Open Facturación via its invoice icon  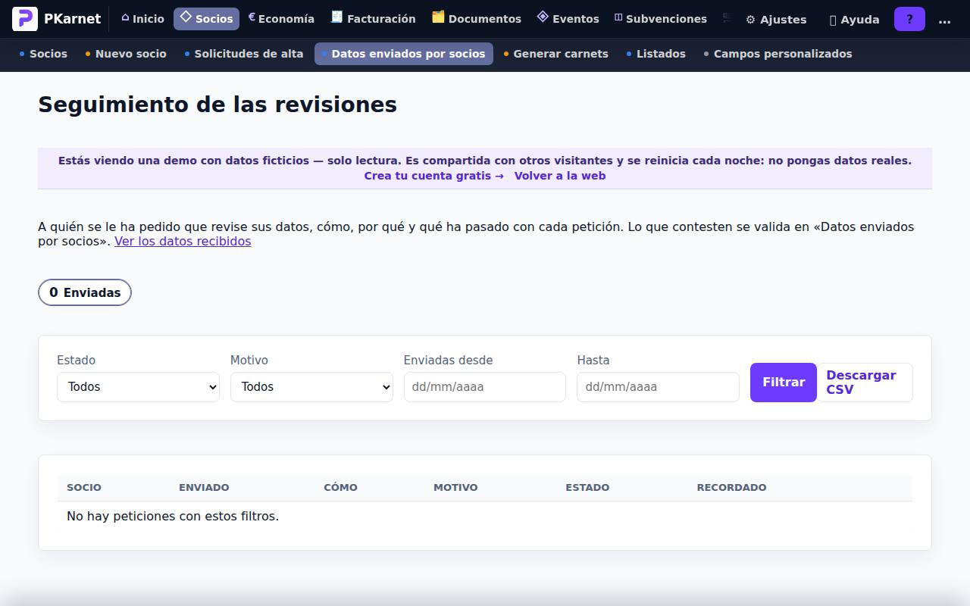[x=337, y=17]
